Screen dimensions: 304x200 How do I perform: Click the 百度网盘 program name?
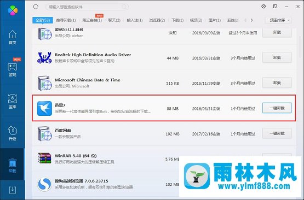63,131
